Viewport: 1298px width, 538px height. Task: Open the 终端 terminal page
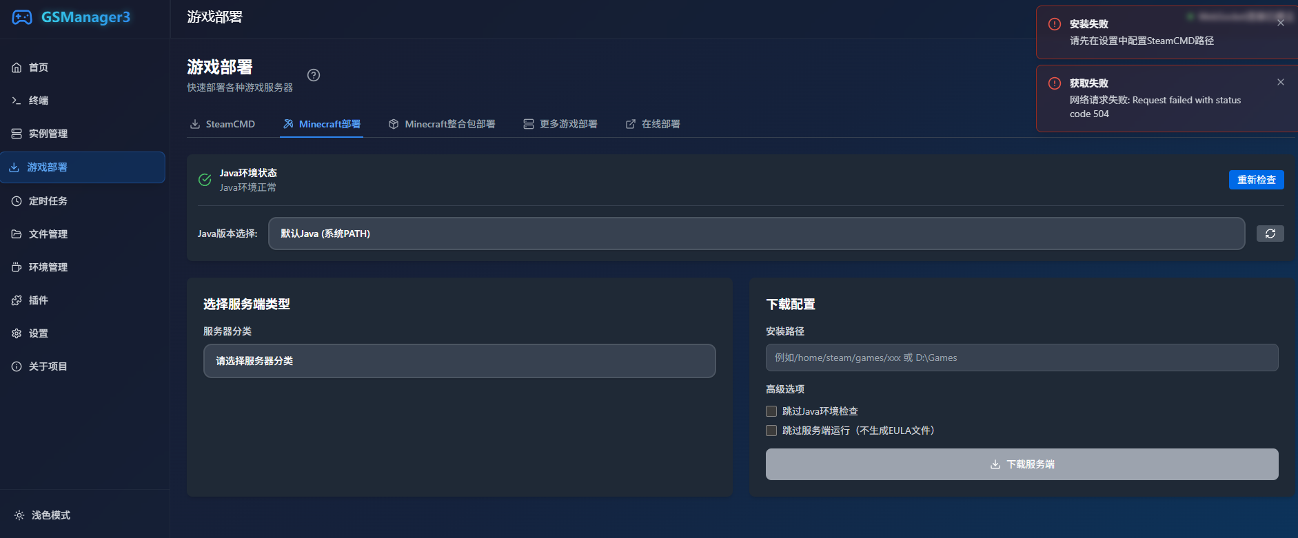click(x=83, y=101)
